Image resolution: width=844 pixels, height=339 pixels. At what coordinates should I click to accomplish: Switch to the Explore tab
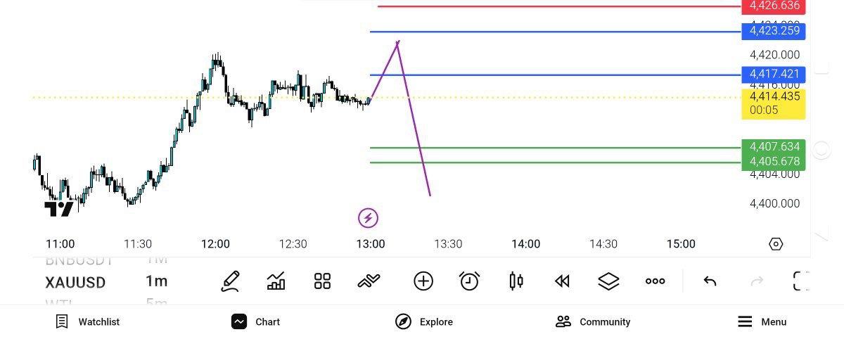point(424,321)
